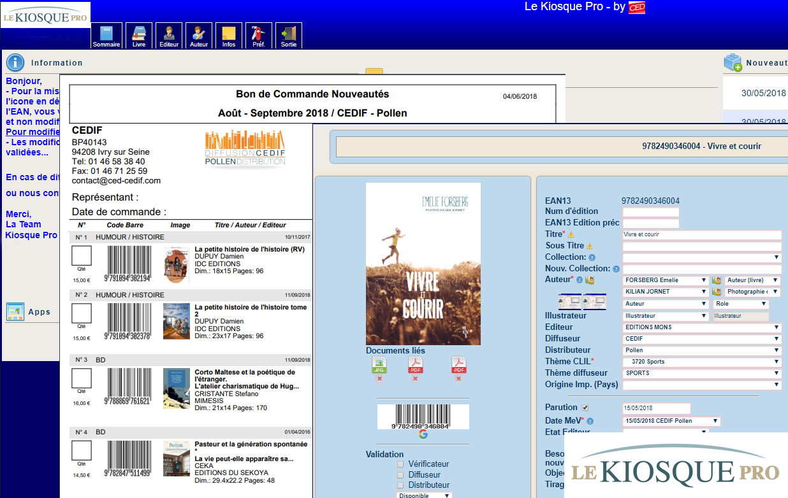Screen dimensions: 788x498
Task: Click the help icon beside the Auteur label
Action: pos(580,280)
